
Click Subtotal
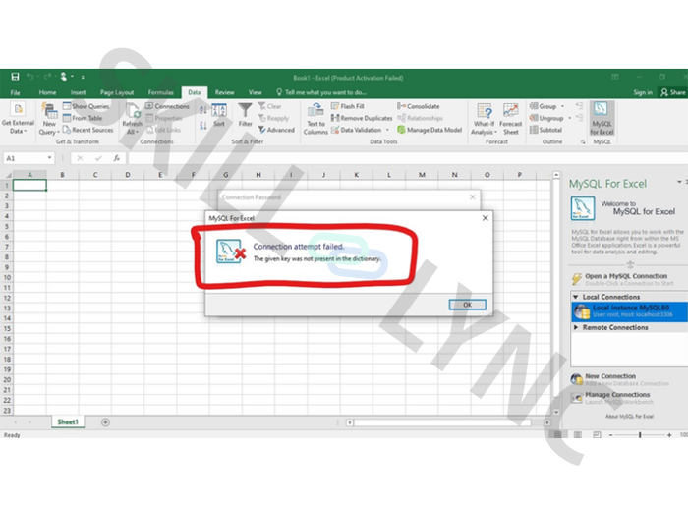[545, 130]
